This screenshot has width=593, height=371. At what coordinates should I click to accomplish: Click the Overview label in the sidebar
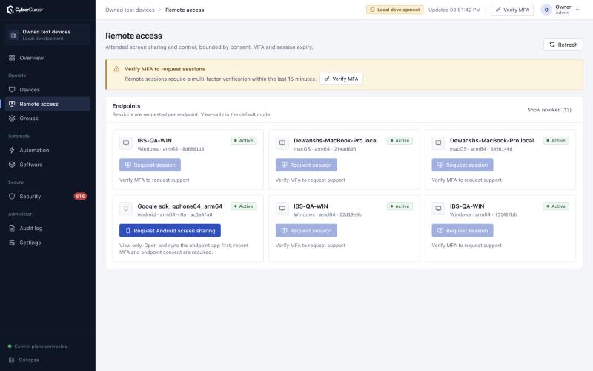click(x=31, y=58)
